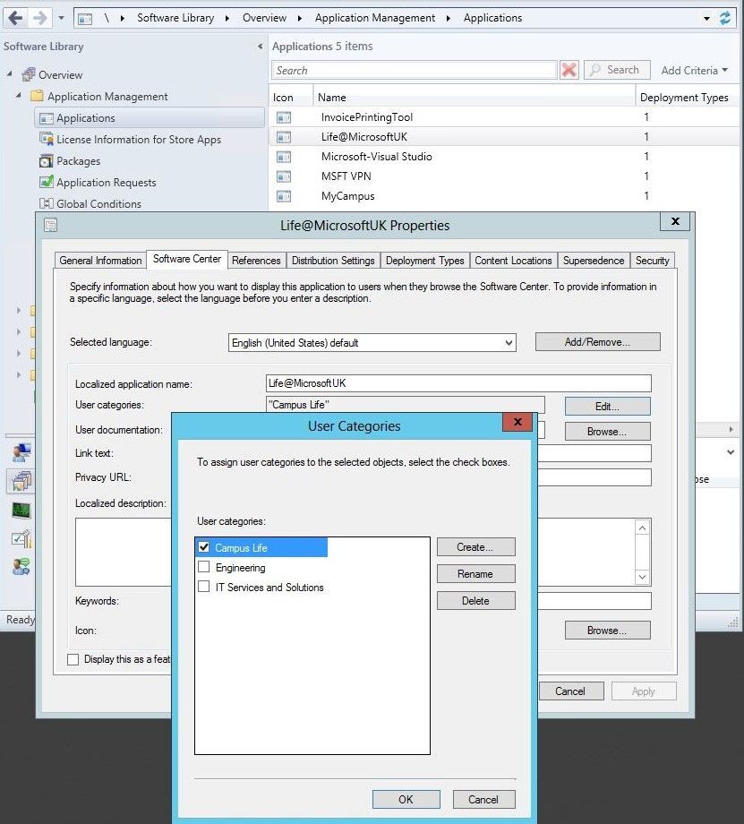744x824 pixels.
Task: Open the Assets and Compliance workspace icon
Action: pyautogui.click(x=21, y=452)
